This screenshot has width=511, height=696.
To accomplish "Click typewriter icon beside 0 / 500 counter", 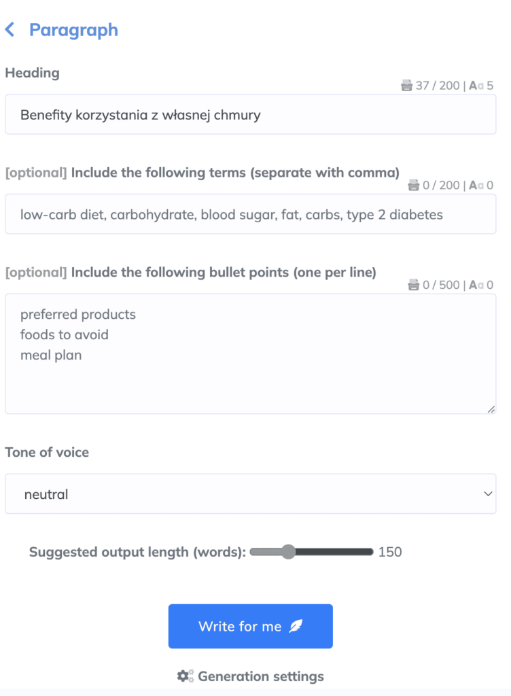I will (x=413, y=285).
